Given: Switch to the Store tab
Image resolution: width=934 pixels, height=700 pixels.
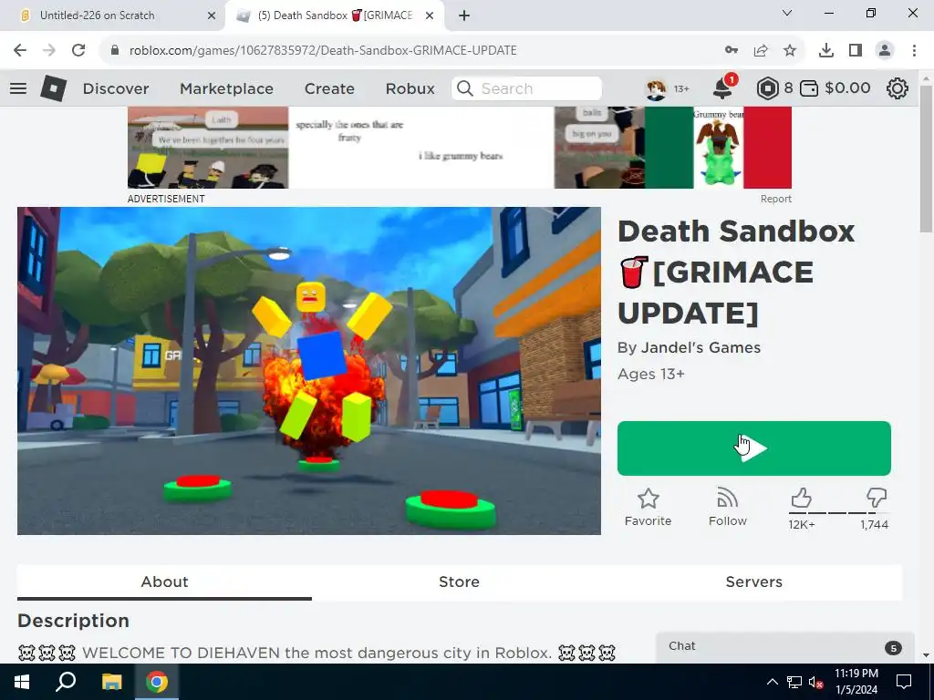Looking at the screenshot, I should 459,582.
